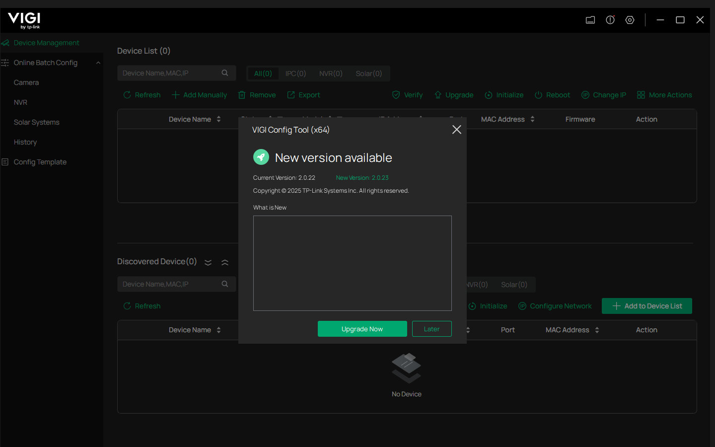The height and width of the screenshot is (447, 715).
Task: Open the alert notification icon in title bar
Action: [610, 20]
